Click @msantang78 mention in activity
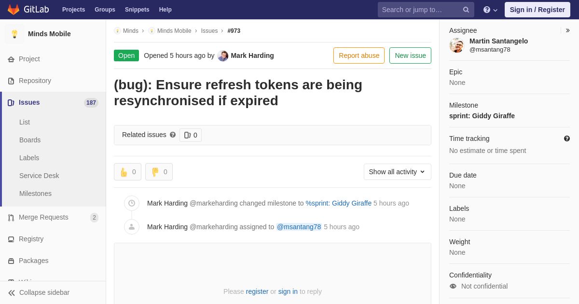Viewport: 579px width, 304px height. point(299,227)
